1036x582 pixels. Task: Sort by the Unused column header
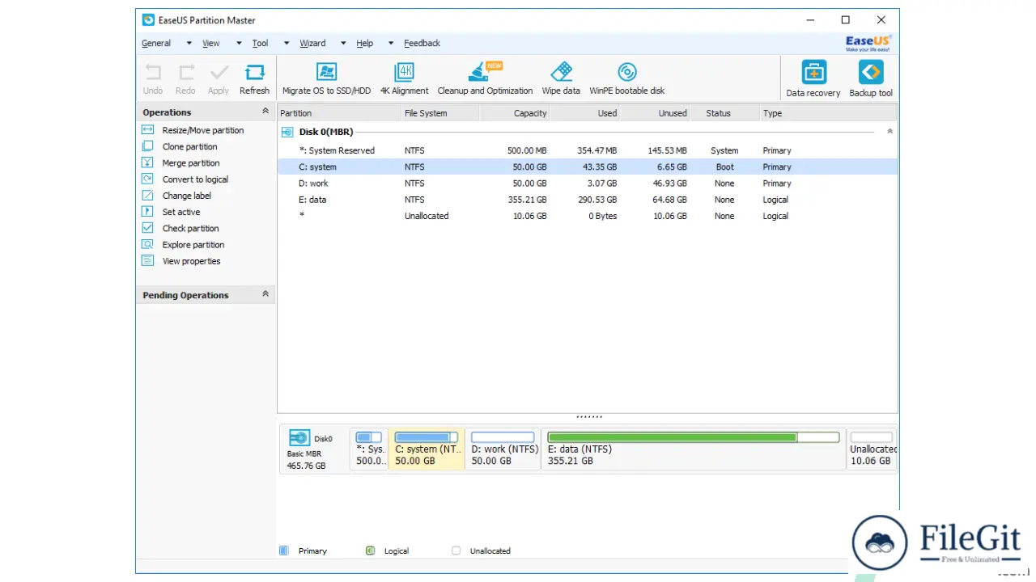coord(656,113)
